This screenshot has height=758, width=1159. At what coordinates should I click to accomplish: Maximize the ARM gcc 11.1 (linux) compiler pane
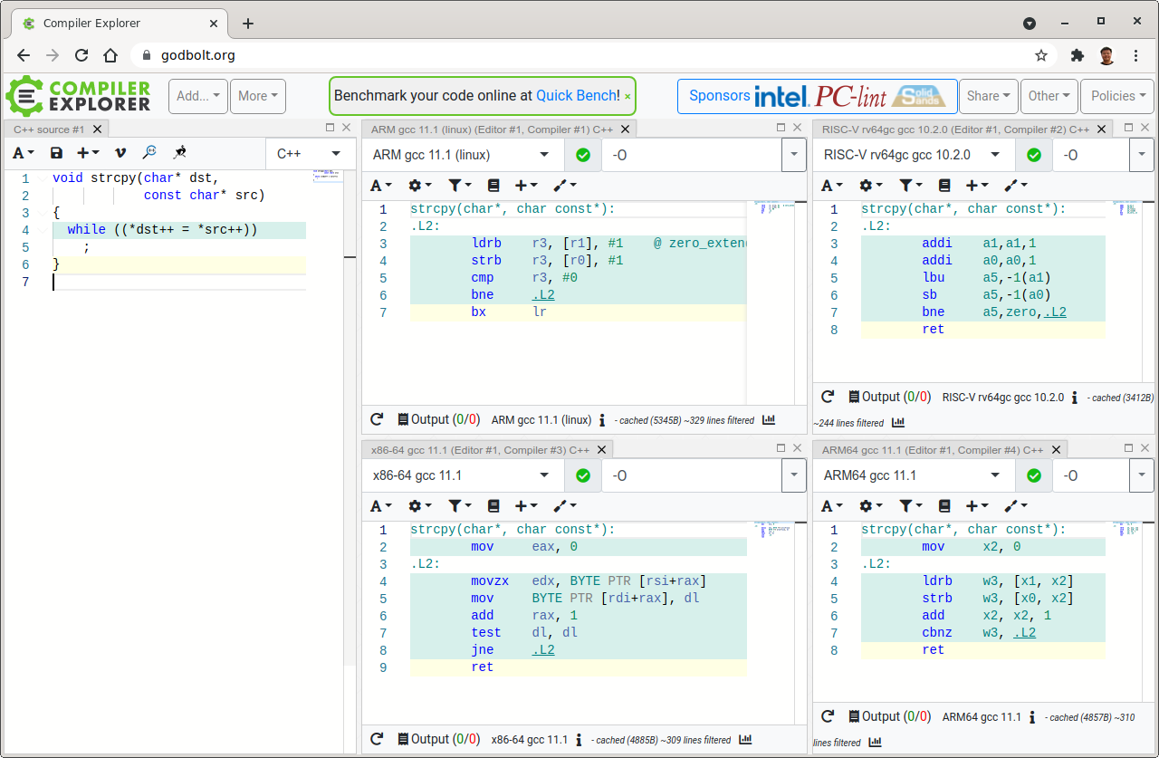(x=781, y=128)
